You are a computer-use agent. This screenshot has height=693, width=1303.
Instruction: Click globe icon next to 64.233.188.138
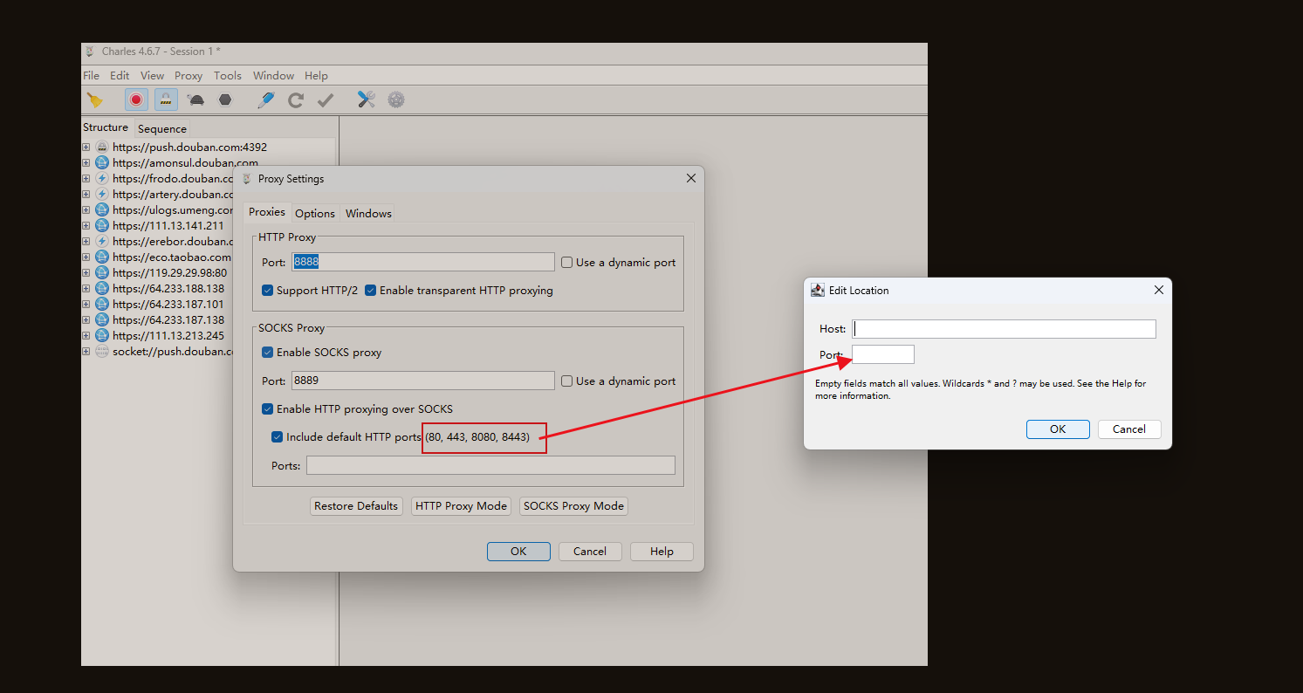pyautogui.click(x=102, y=289)
